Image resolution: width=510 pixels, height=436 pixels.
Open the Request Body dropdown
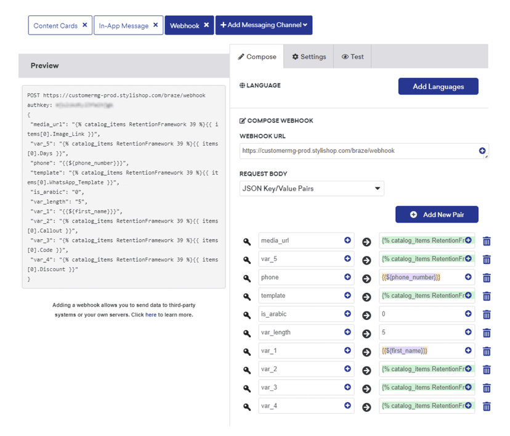[312, 188]
